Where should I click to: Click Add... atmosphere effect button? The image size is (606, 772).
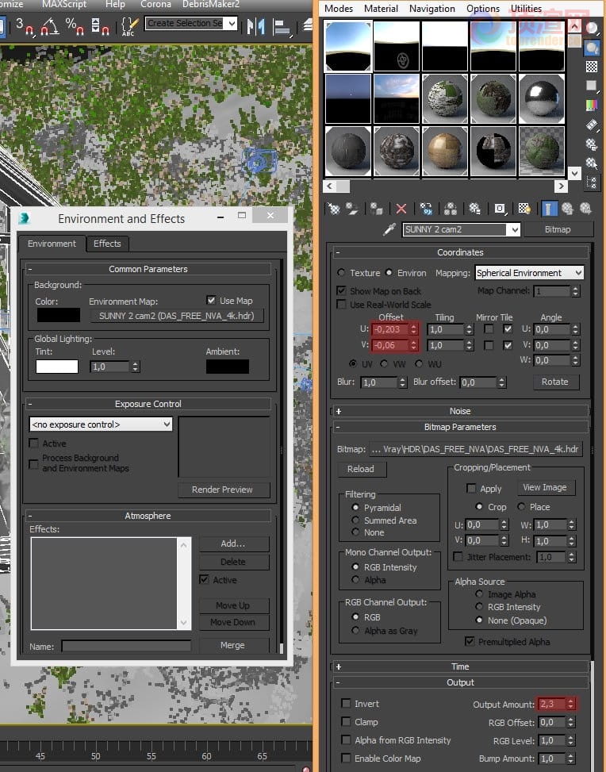233,543
